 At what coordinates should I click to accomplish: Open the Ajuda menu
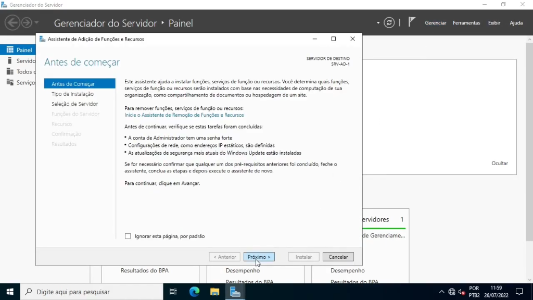click(516, 23)
